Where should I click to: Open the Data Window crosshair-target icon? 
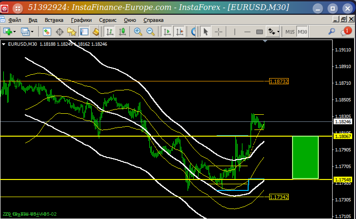(x=60, y=32)
